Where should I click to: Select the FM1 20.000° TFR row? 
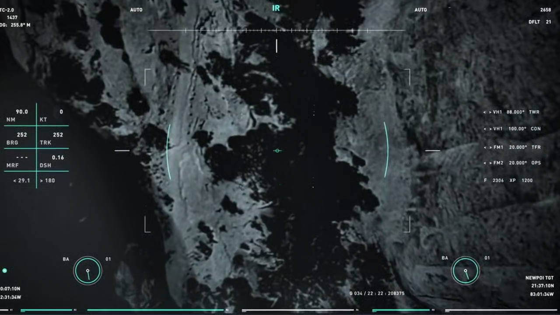pyautogui.click(x=511, y=147)
